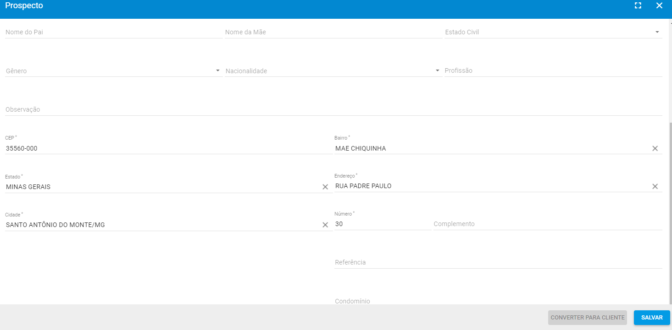The width and height of the screenshot is (672, 330).
Task: Open the Gênero dropdown
Action: pyautogui.click(x=217, y=70)
